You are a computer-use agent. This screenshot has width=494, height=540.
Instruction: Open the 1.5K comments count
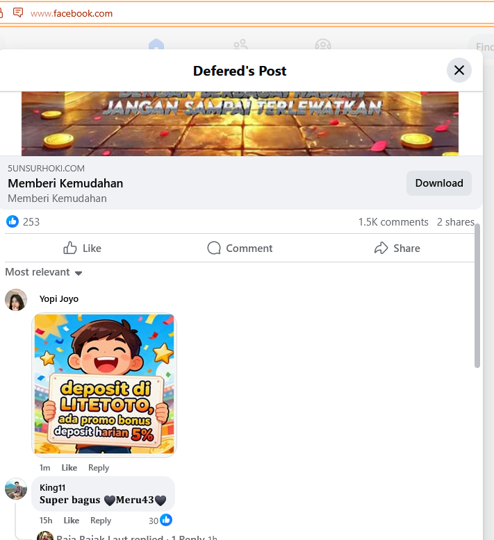[393, 222]
